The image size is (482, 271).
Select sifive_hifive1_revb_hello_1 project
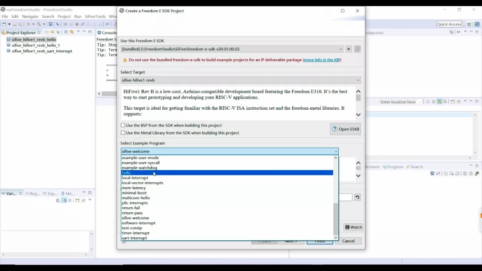pyautogui.click(x=36, y=45)
